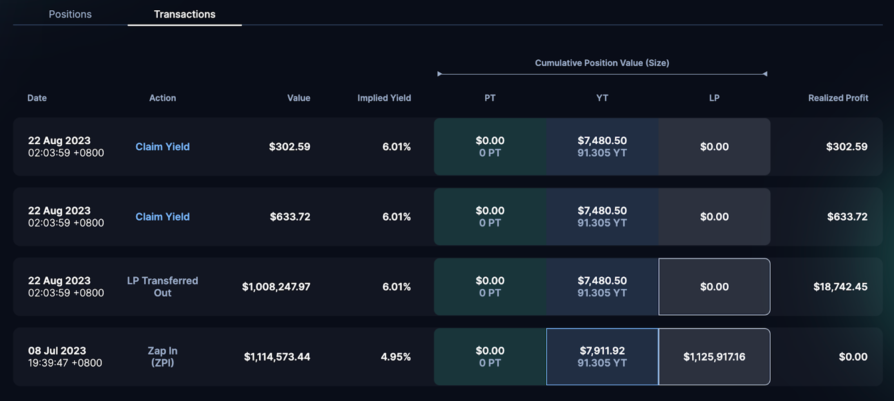The height and width of the screenshot is (401, 894).
Task: Click the LP Transferred Out action
Action: coord(162,287)
